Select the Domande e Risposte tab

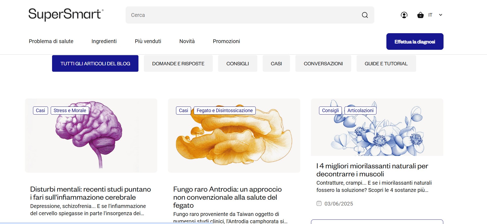pos(178,63)
